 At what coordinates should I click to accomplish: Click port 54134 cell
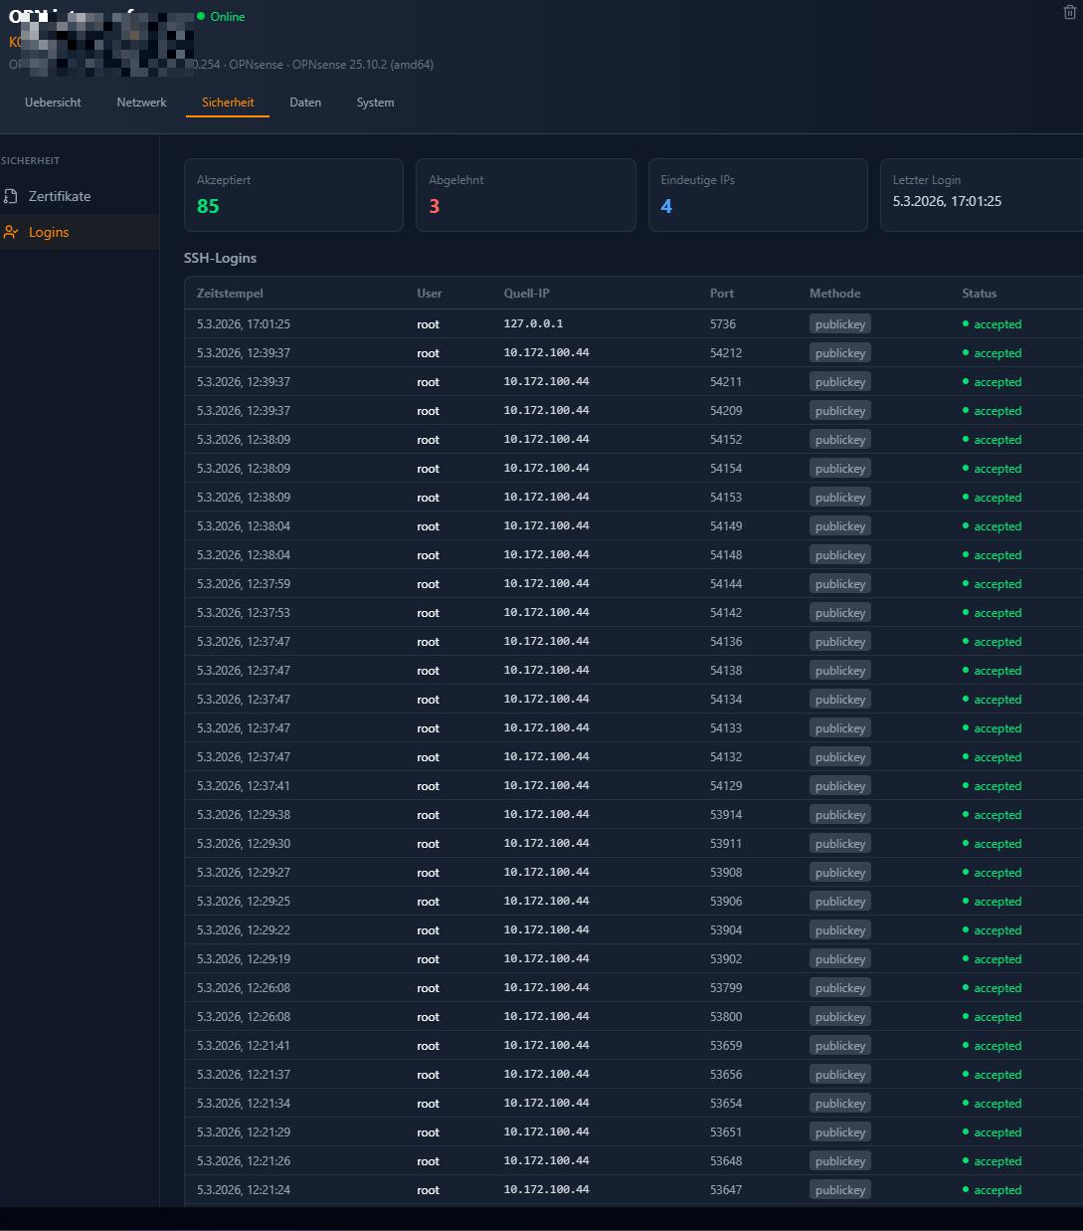pos(726,700)
